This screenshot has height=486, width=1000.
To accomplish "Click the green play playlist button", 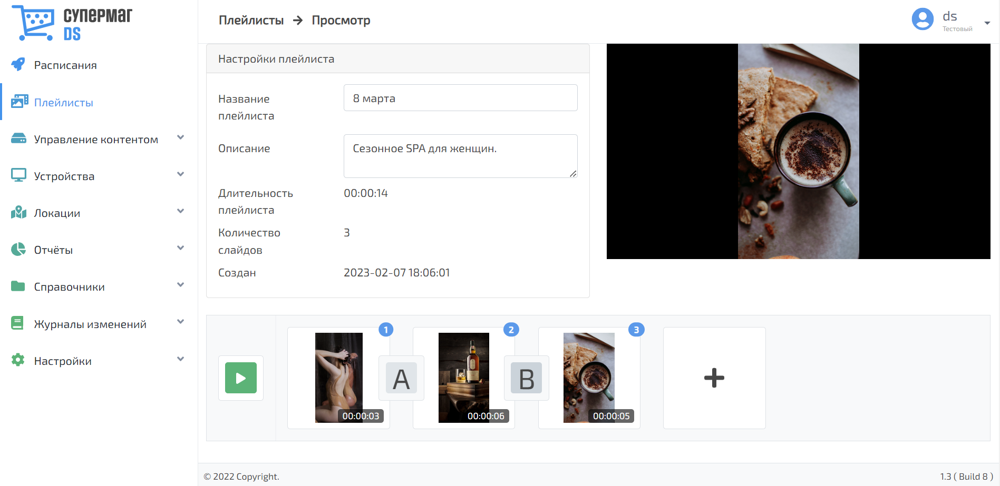I will (x=241, y=378).
